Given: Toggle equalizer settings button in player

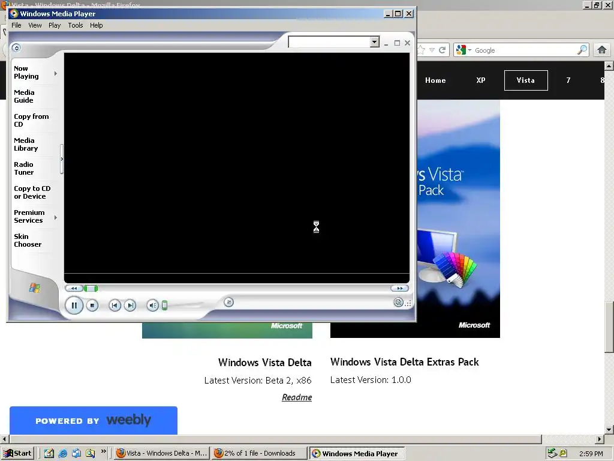Looking at the screenshot, I should click(x=228, y=302).
